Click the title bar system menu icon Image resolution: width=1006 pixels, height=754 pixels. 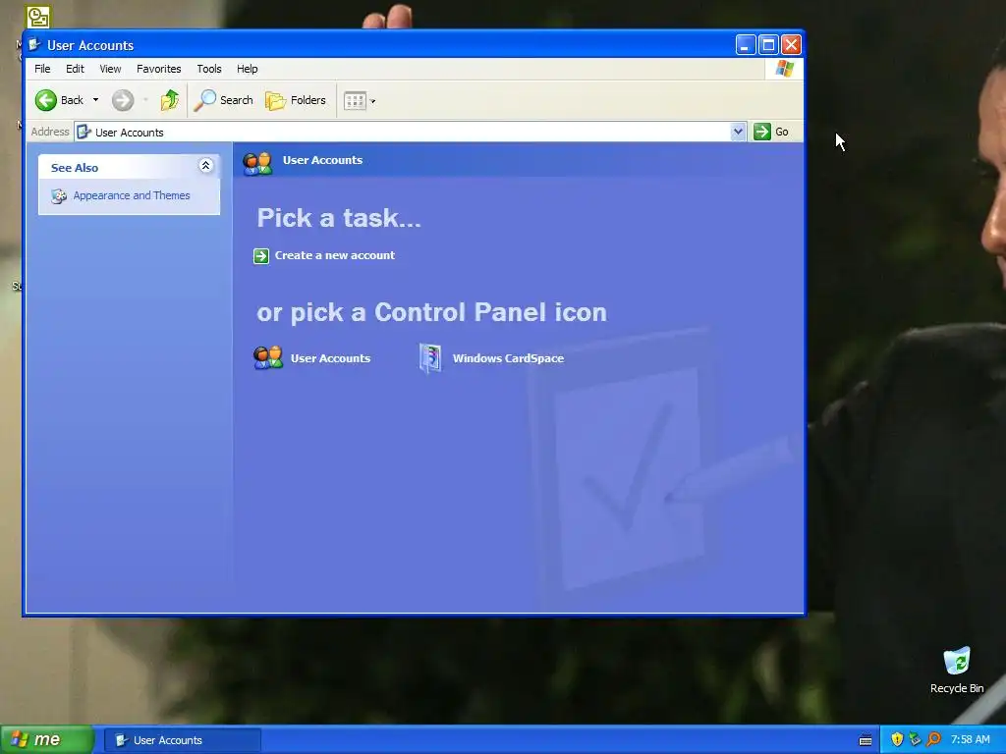point(34,45)
